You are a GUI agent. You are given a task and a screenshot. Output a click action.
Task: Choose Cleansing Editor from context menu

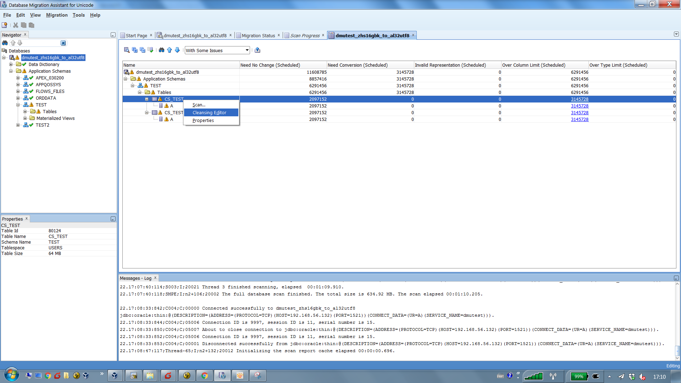pos(211,112)
